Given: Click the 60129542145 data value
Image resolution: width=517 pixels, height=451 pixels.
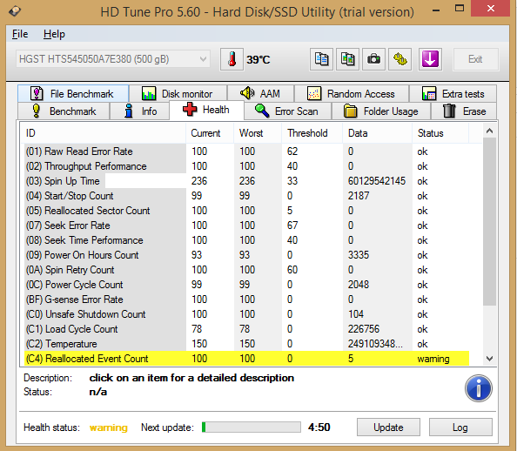Looking at the screenshot, I should [x=377, y=181].
